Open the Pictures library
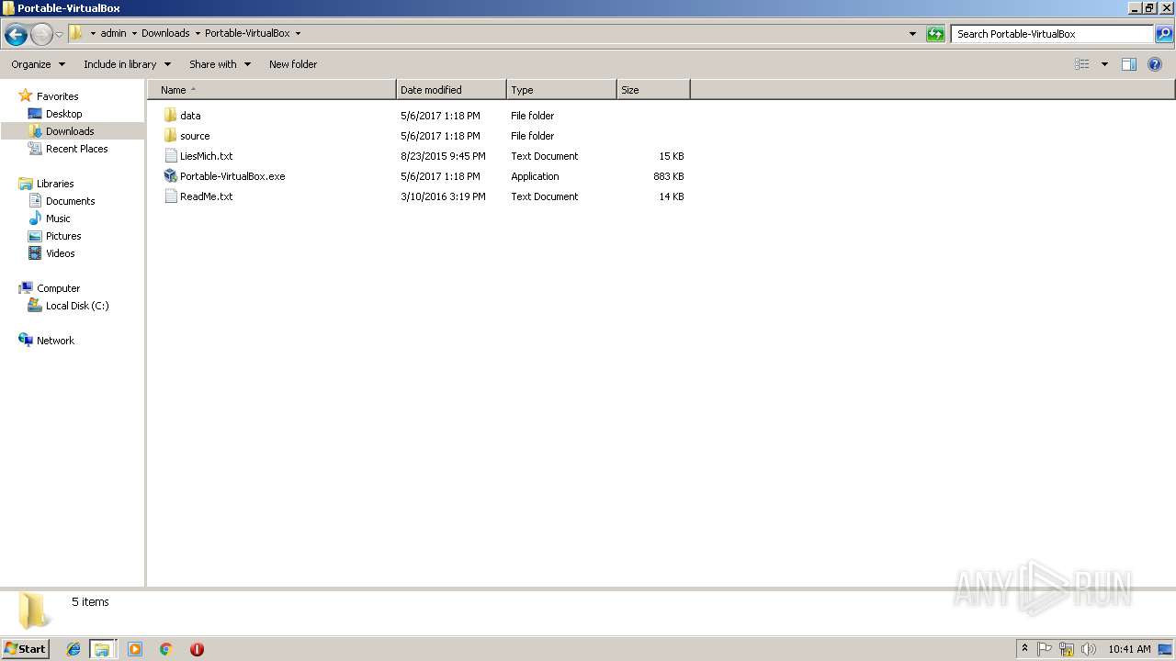1176x661 pixels. (x=63, y=236)
